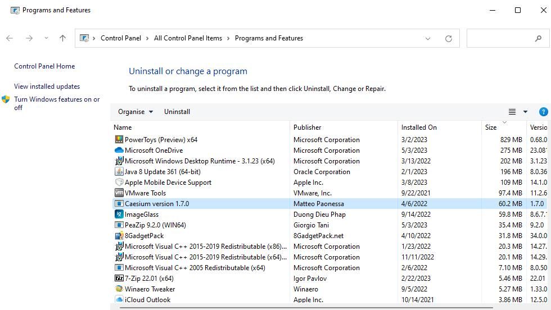Expand the view options dropdown arrow

(x=525, y=112)
